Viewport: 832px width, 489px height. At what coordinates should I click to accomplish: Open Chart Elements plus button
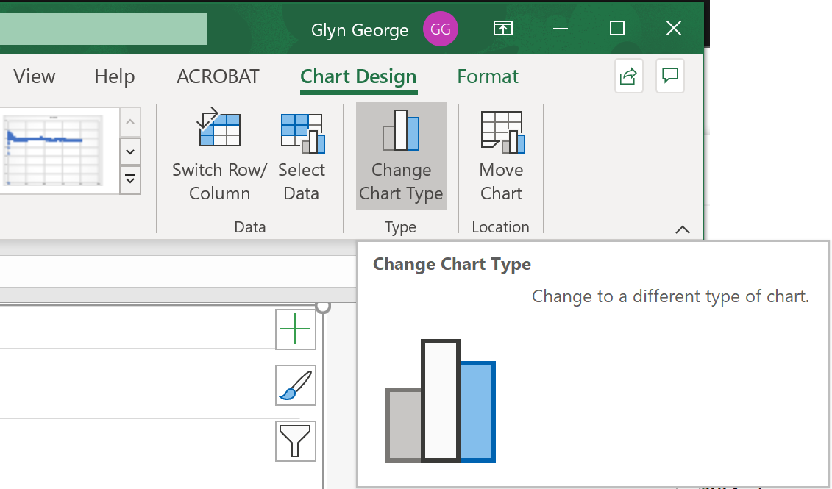pos(296,329)
